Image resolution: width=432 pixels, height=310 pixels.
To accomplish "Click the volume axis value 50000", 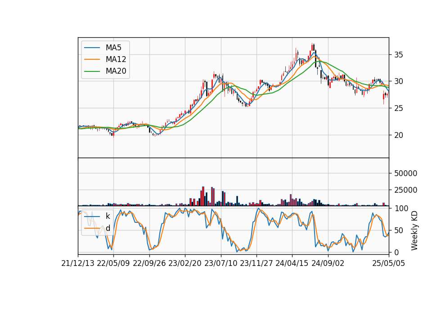I will coord(405,173).
